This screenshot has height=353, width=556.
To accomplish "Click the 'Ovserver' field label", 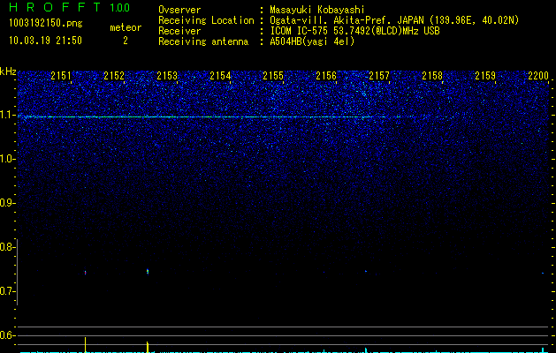I will coord(179,10).
